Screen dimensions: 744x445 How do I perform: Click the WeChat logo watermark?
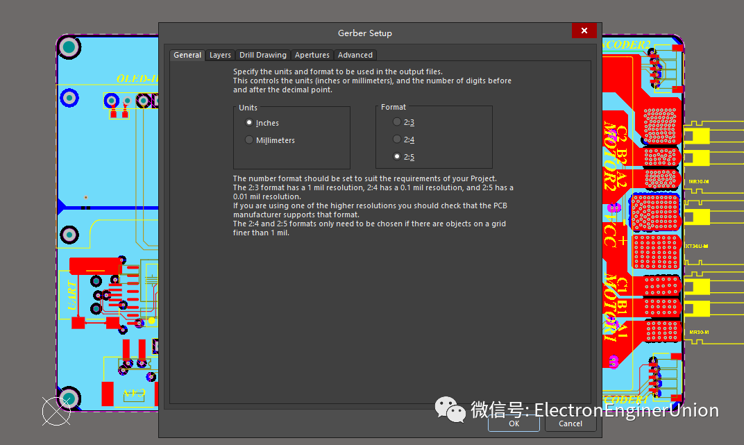(x=450, y=410)
